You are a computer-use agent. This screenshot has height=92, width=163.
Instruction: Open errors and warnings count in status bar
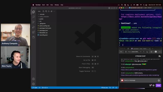pos(45,88)
